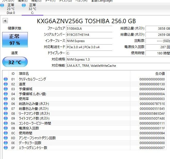Click the interface field NVM Express
This screenshot has height=159, width=170.
(x=89, y=41)
